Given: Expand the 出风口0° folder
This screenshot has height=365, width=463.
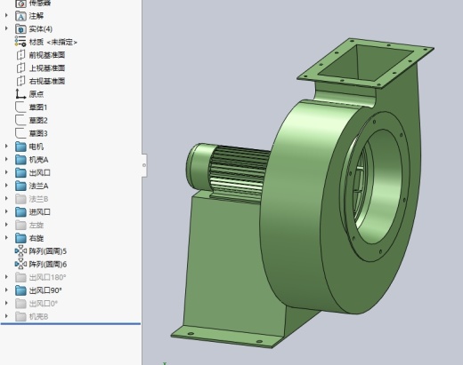Looking at the screenshot, I should [6, 303].
